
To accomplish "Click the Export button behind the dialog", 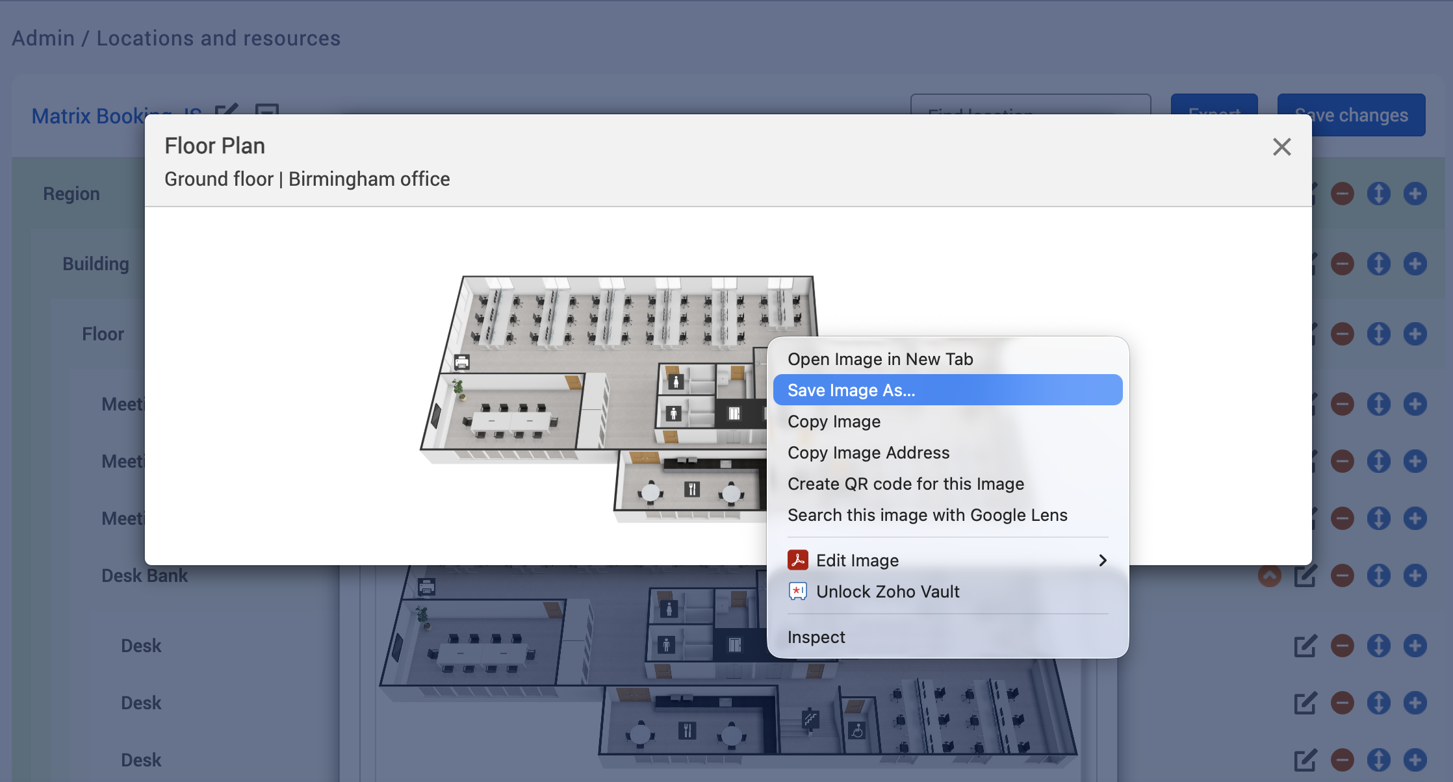I will coord(1215,105).
